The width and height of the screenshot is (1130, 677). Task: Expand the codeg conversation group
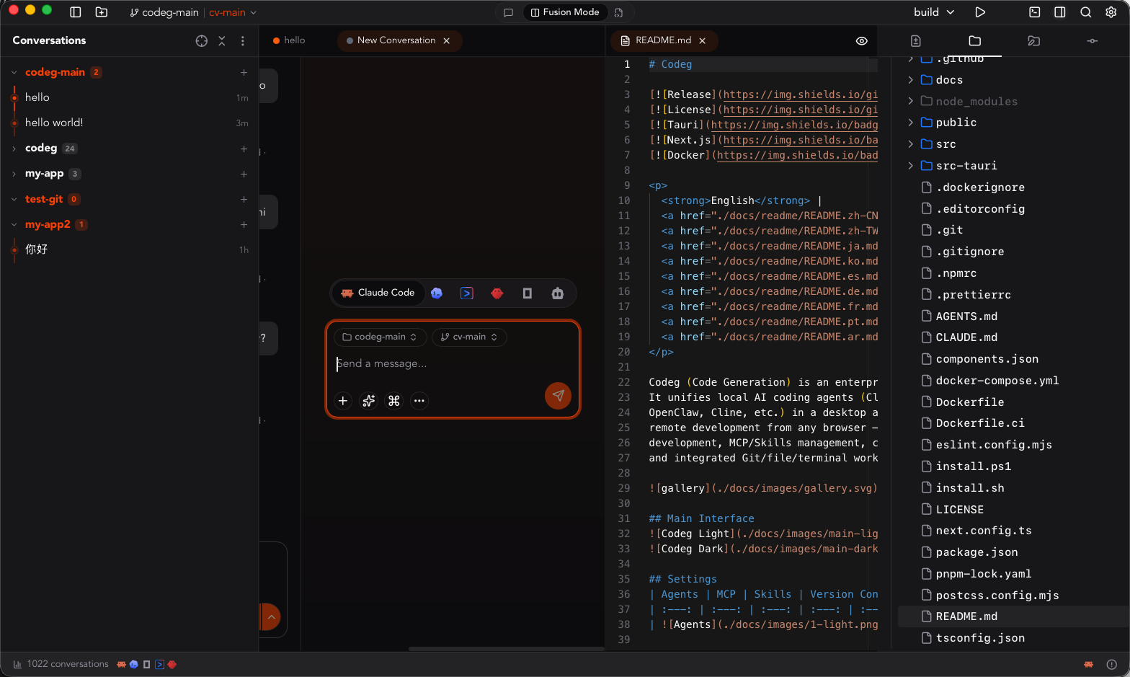pyautogui.click(x=14, y=149)
